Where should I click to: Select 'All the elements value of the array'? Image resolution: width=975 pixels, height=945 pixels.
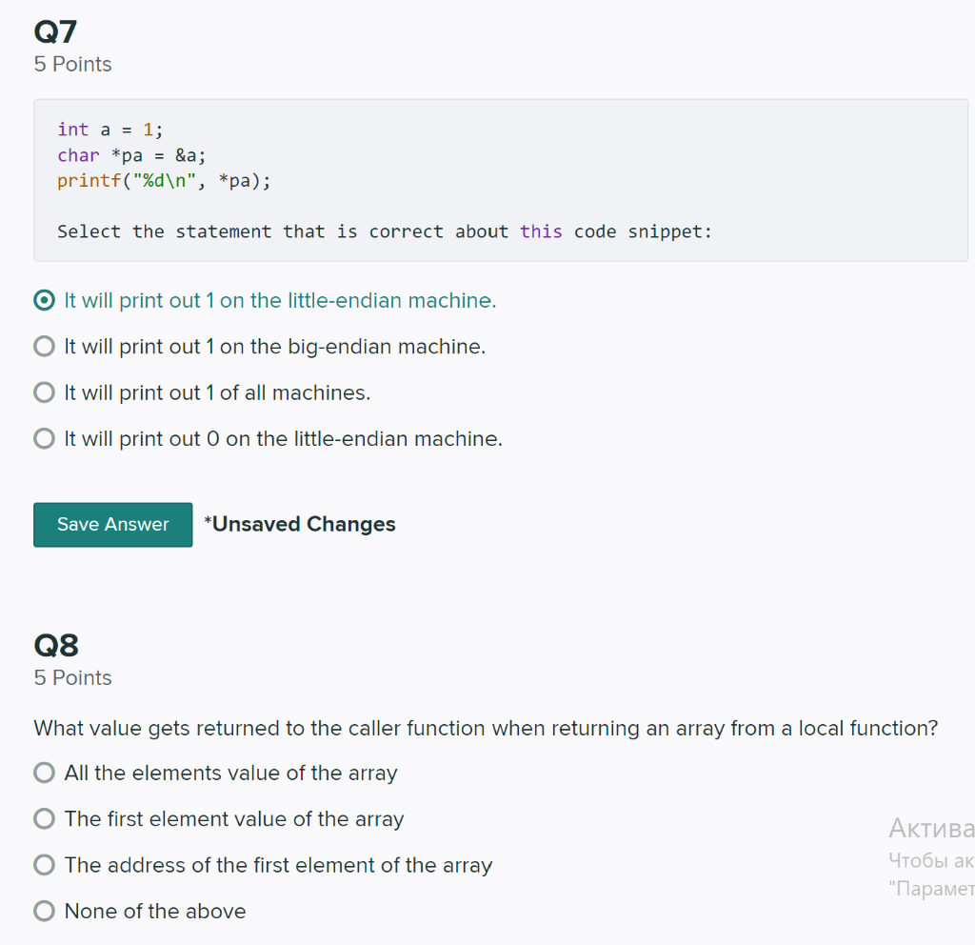pyautogui.click(x=44, y=774)
